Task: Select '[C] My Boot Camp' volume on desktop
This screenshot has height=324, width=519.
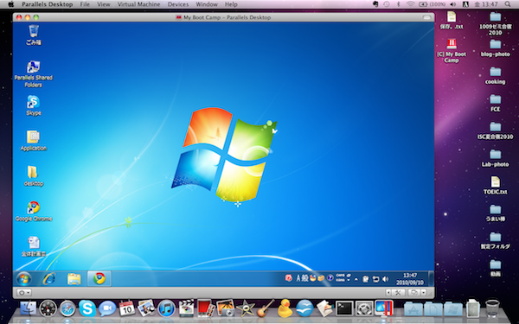Action: pyautogui.click(x=452, y=50)
